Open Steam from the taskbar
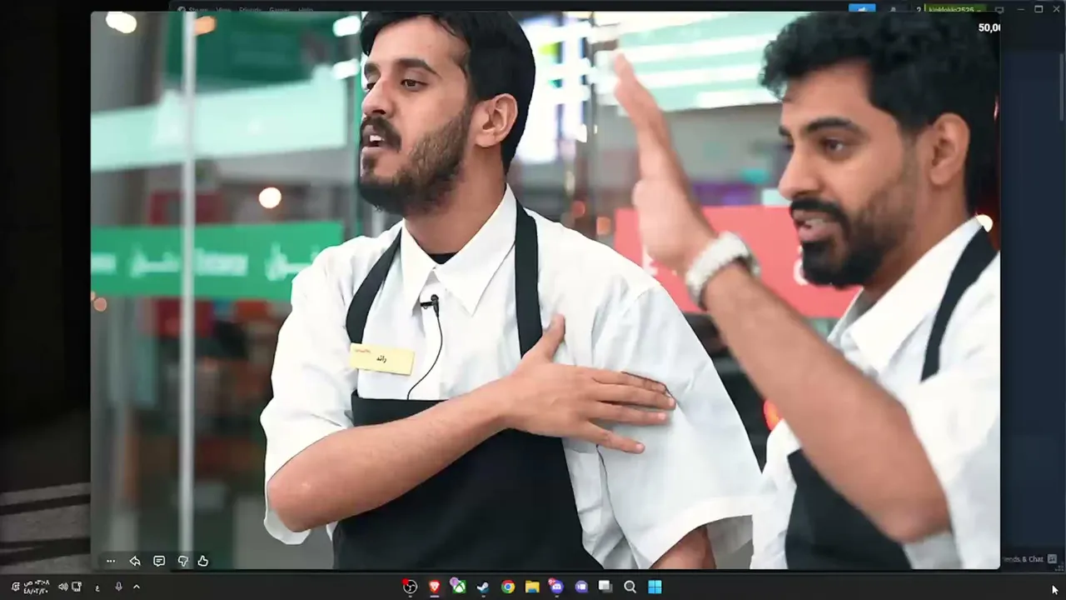 (482, 587)
